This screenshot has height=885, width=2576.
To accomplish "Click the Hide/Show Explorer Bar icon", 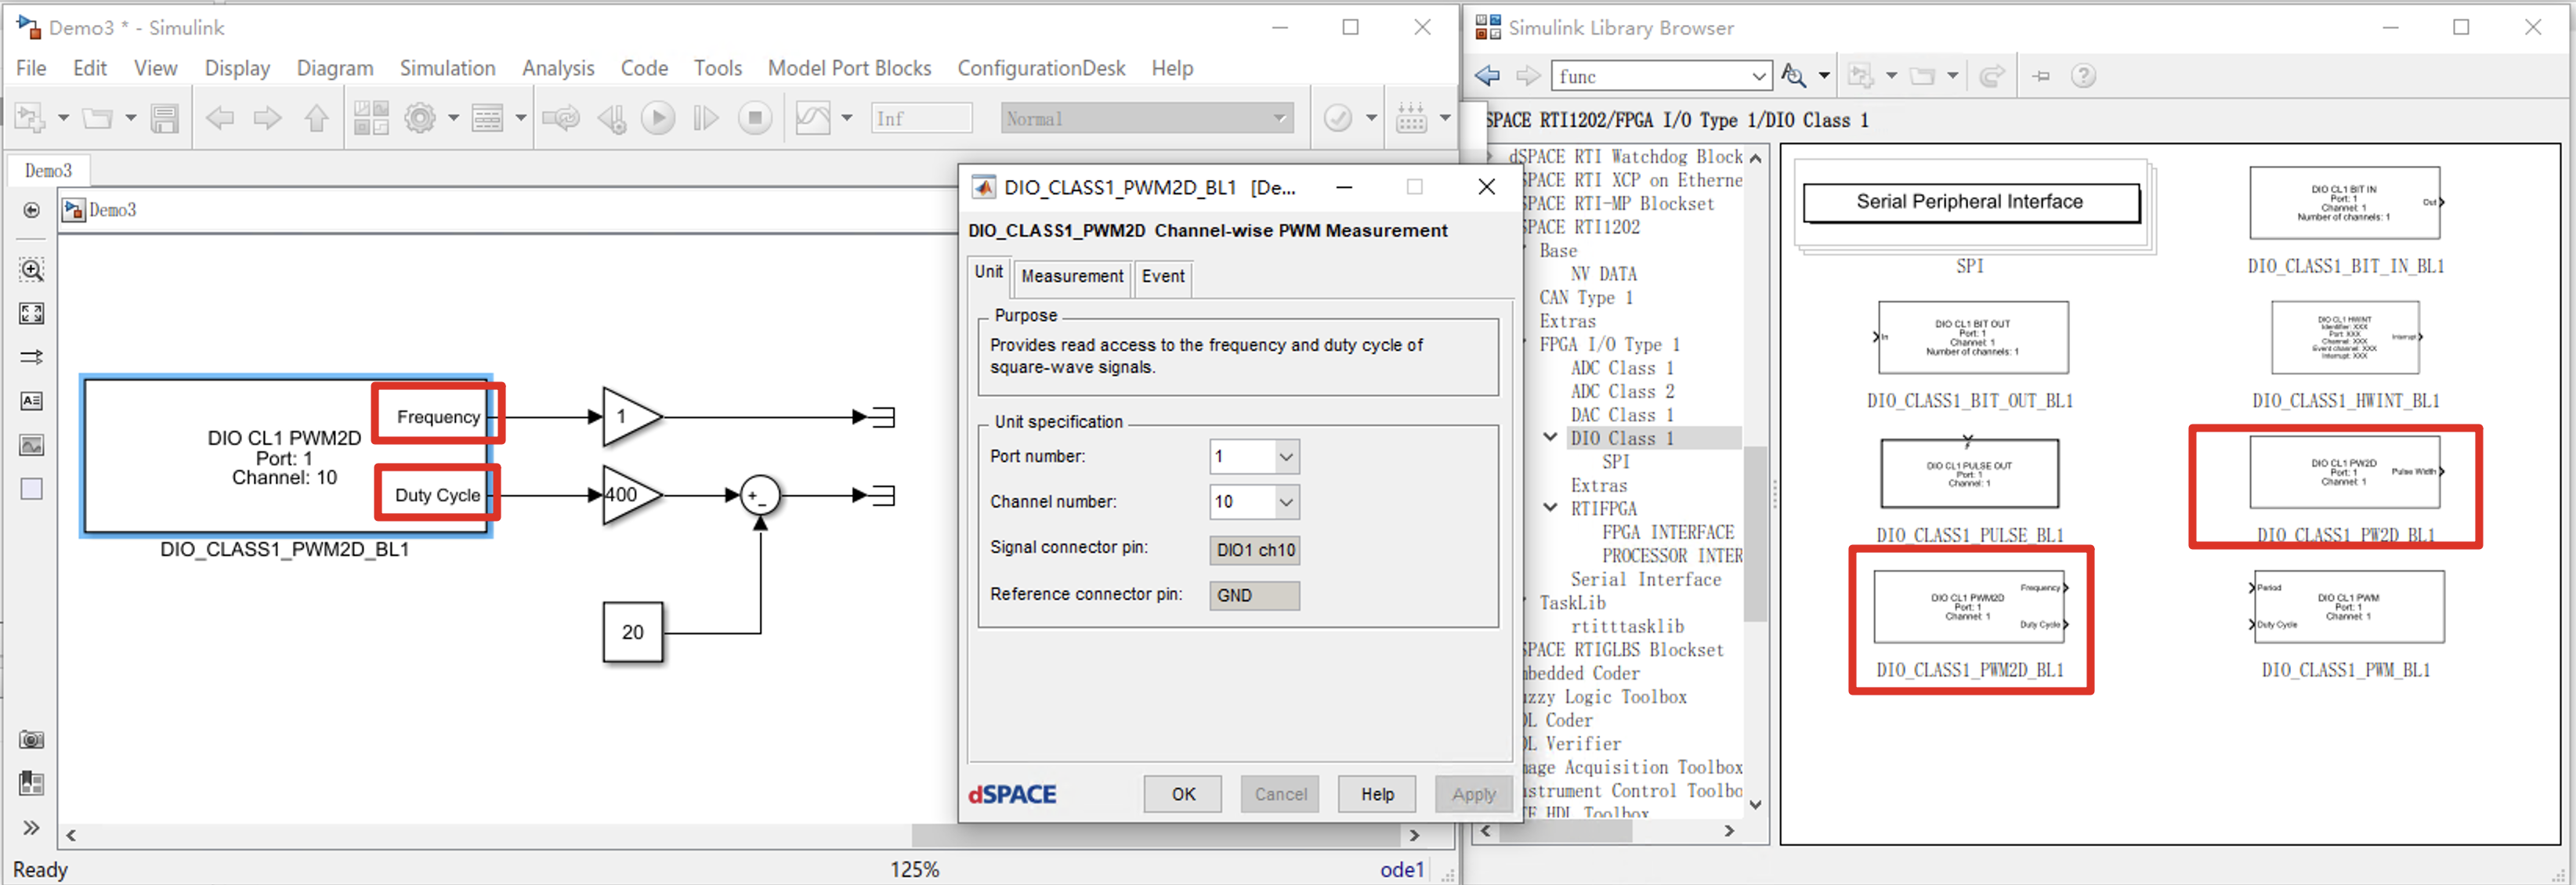I will 31,210.
